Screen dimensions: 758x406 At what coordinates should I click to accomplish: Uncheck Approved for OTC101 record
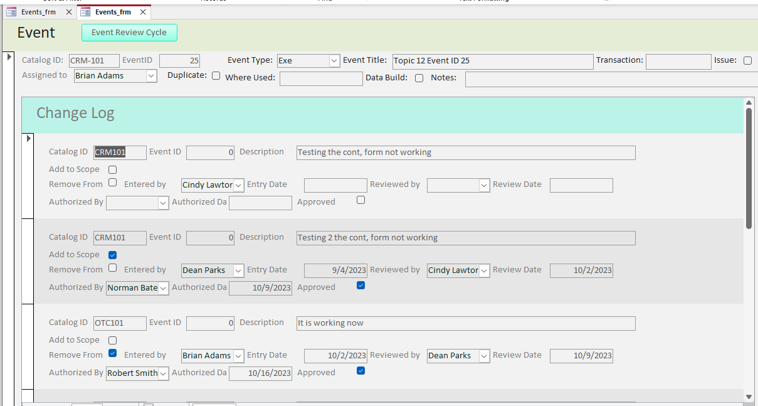pyautogui.click(x=361, y=371)
